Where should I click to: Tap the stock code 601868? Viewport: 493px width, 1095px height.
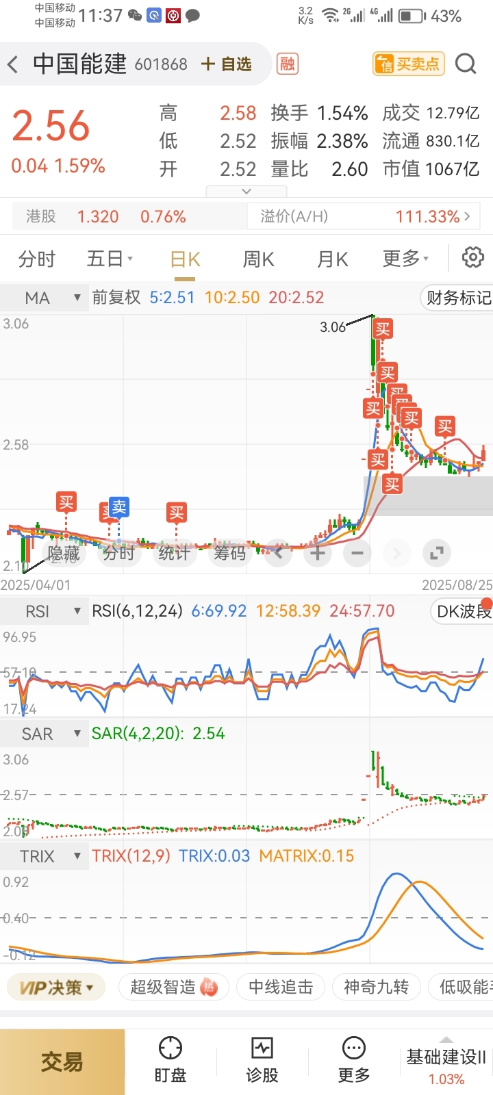(x=161, y=64)
